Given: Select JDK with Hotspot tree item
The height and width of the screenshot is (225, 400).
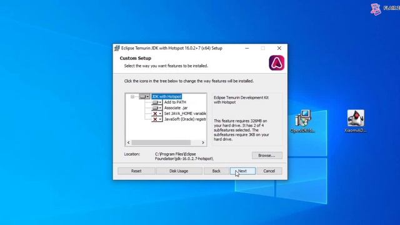Looking at the screenshot, I should tap(167, 97).
